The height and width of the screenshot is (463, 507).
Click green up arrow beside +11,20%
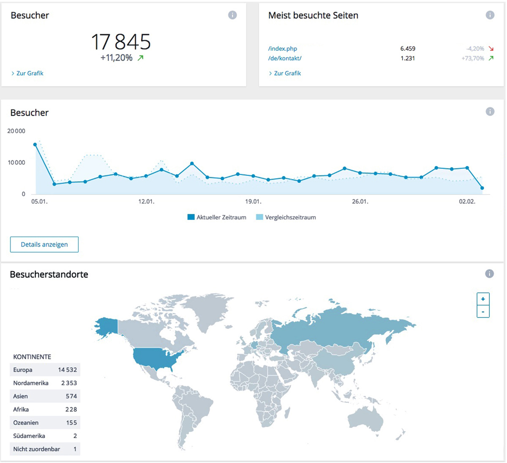click(140, 58)
